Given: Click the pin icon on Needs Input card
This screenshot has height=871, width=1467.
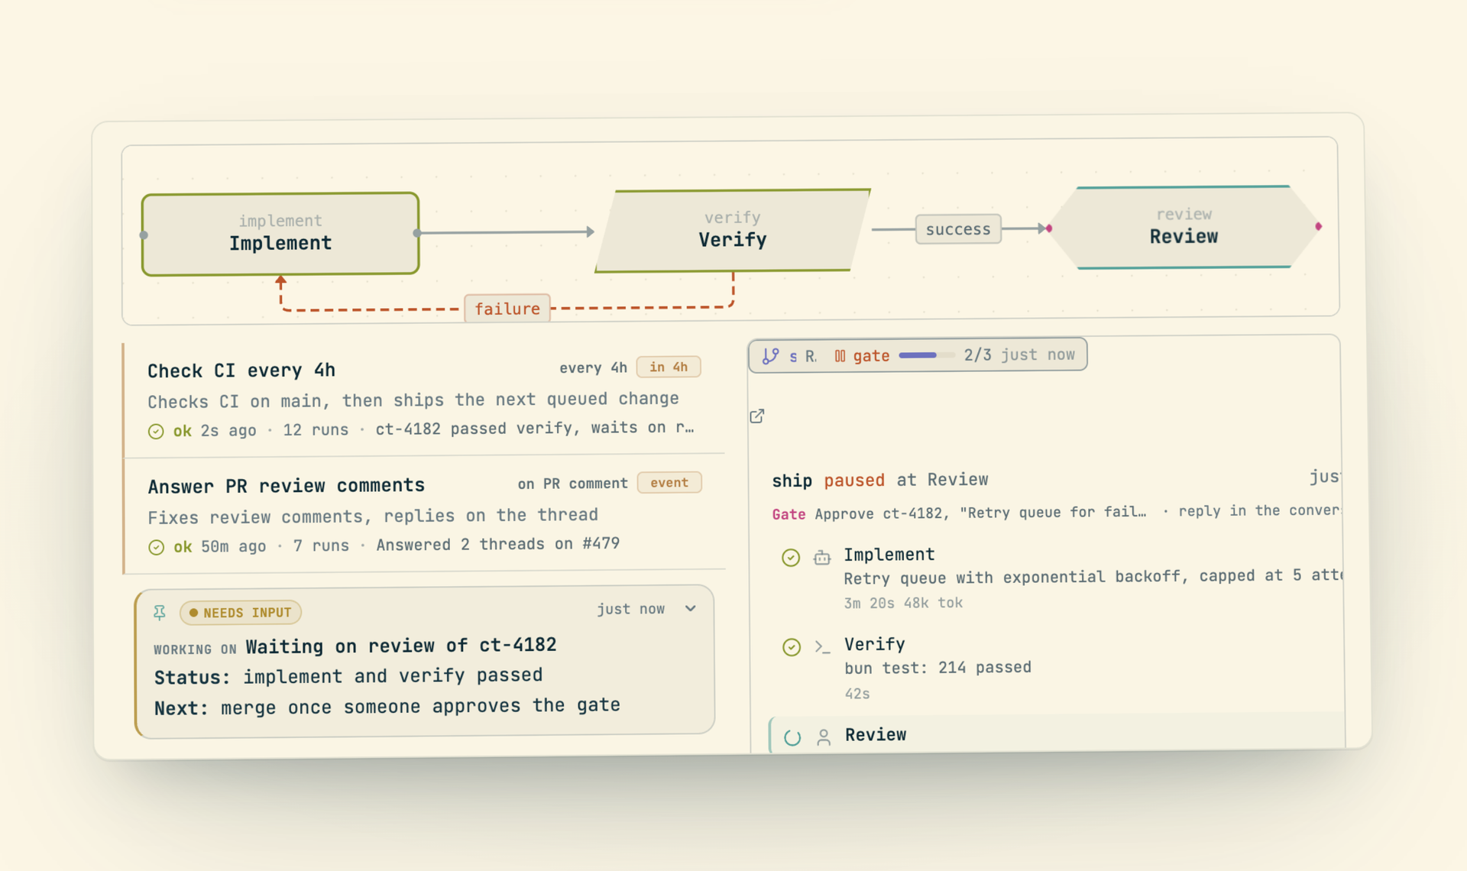Looking at the screenshot, I should pos(160,613).
